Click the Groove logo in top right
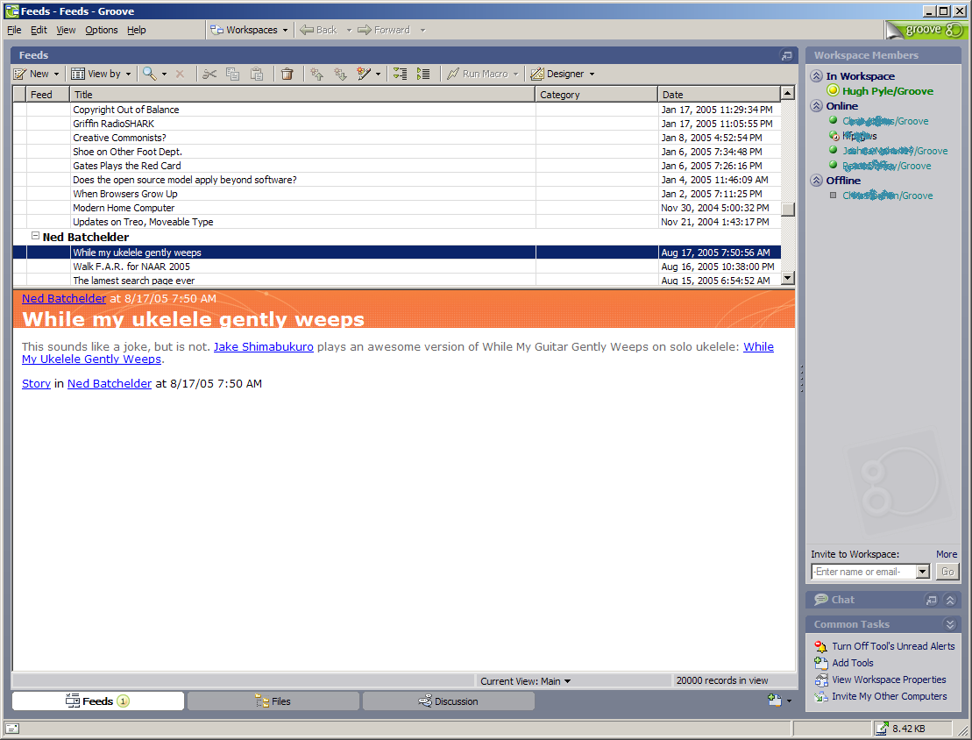 (x=925, y=30)
